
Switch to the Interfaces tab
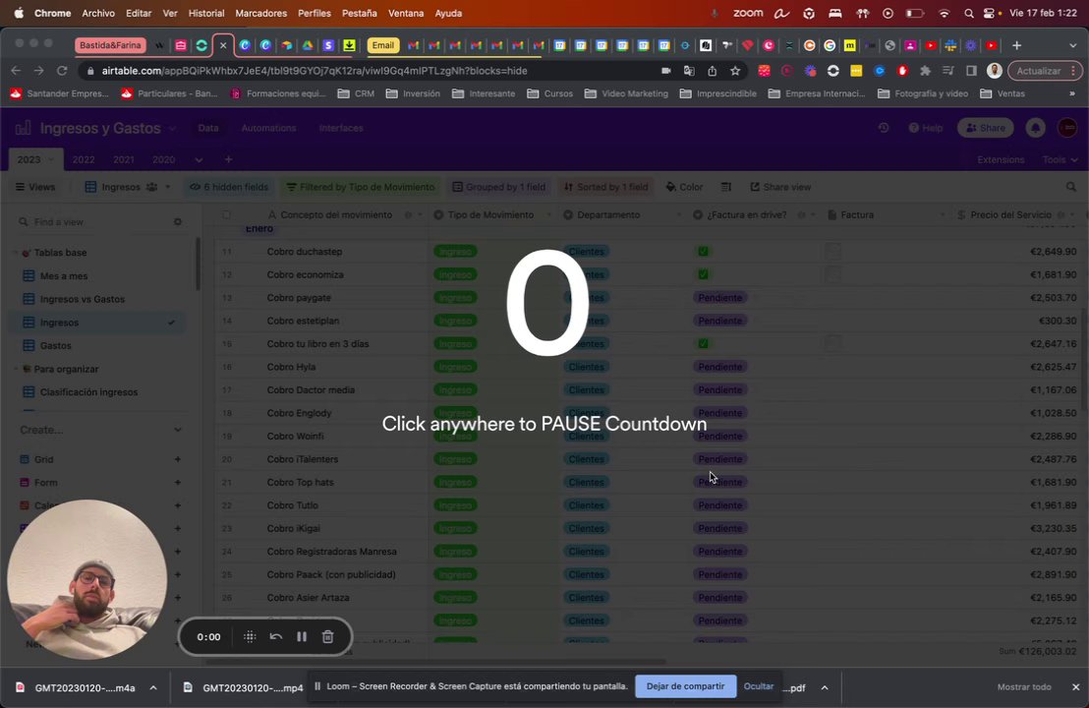click(341, 128)
